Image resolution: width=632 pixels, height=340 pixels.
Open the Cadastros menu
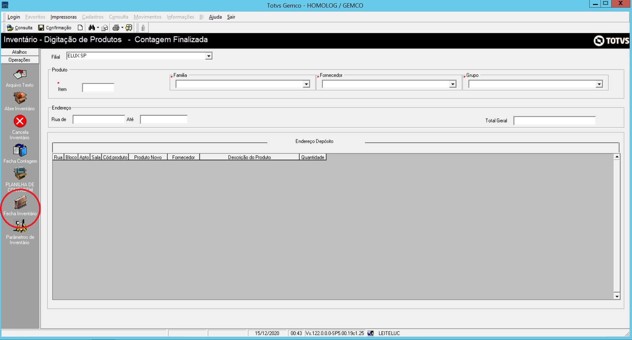pos(93,17)
